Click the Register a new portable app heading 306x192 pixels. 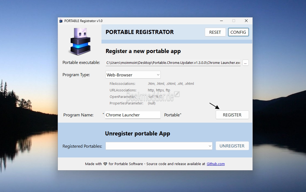point(143,51)
